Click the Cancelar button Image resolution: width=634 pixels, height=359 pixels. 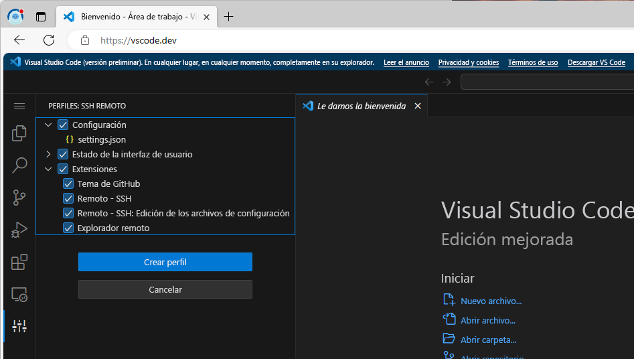(x=165, y=289)
